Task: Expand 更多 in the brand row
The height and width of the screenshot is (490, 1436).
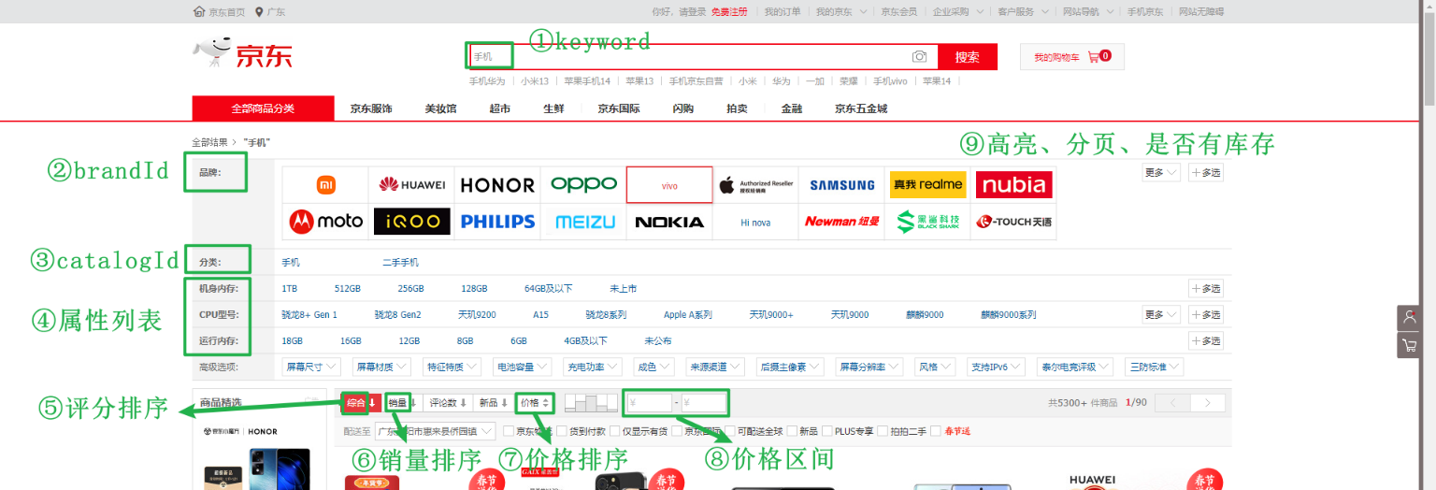Action: click(1161, 173)
